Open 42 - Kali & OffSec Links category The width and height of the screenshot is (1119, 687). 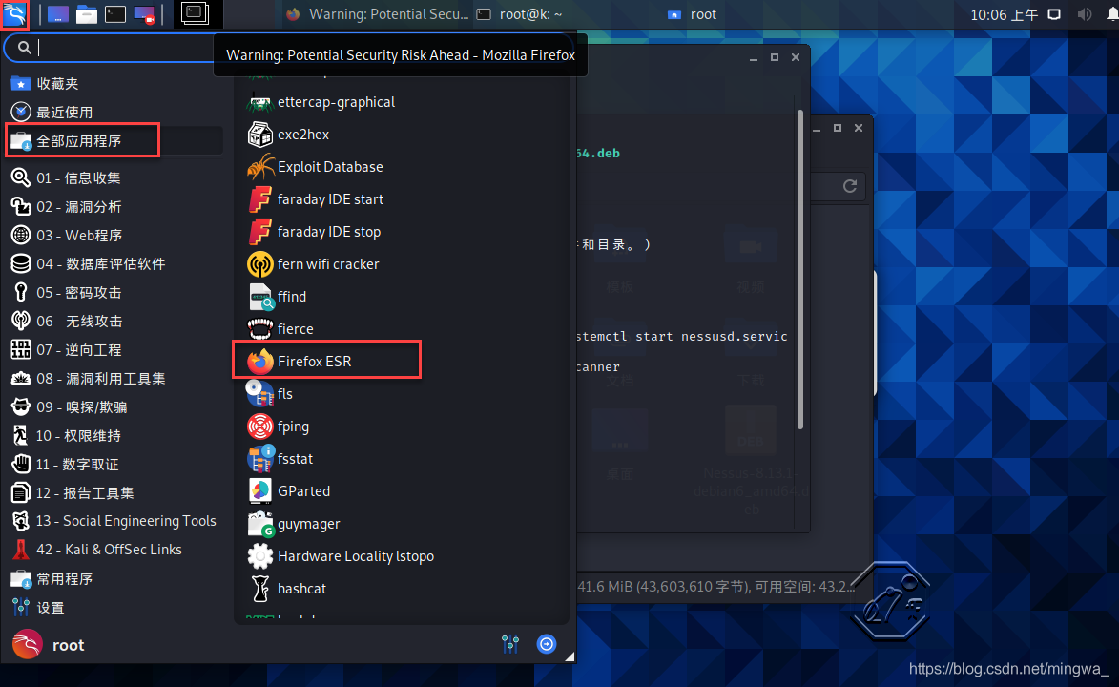(114, 550)
